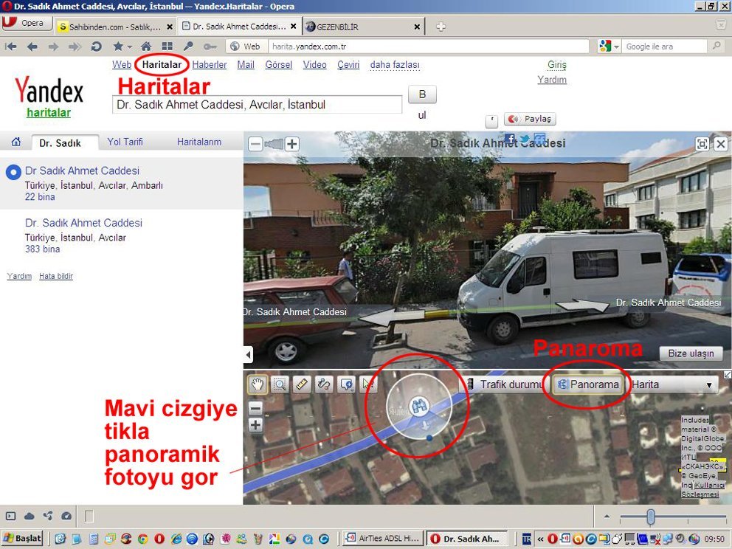
Task: Expand panorama to full screen
Action: click(702, 144)
